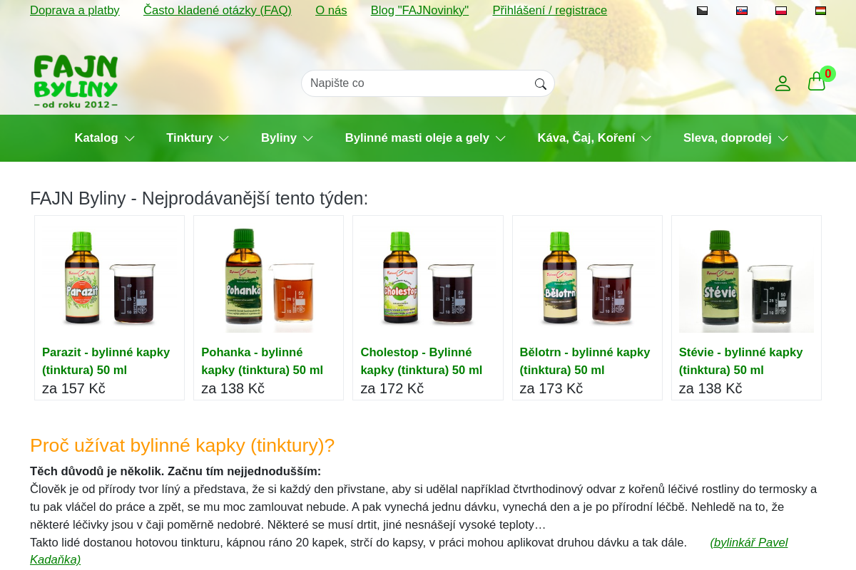Expand the Katalog menu
Viewport: 856px width, 570px height.
(x=104, y=138)
